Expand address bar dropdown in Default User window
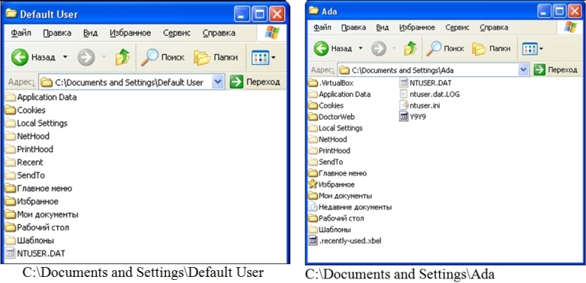Viewport: 586px width, 283px height. point(217,82)
